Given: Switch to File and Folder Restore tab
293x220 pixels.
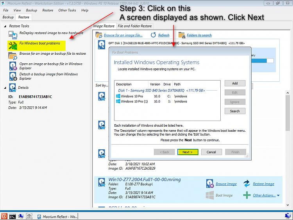Looking at the screenshot, I should coord(135,26).
